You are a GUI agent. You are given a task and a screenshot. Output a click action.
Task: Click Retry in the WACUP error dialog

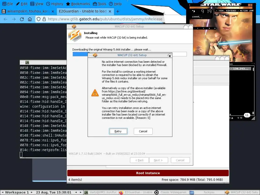click(118, 131)
